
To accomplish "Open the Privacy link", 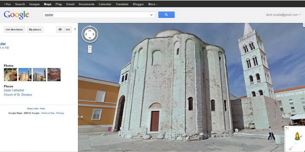I will (60, 113).
